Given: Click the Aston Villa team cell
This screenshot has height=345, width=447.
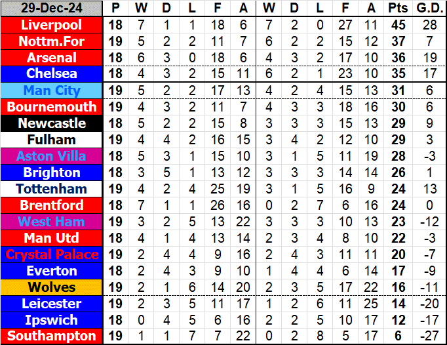Looking at the screenshot, I should tap(52, 156).
